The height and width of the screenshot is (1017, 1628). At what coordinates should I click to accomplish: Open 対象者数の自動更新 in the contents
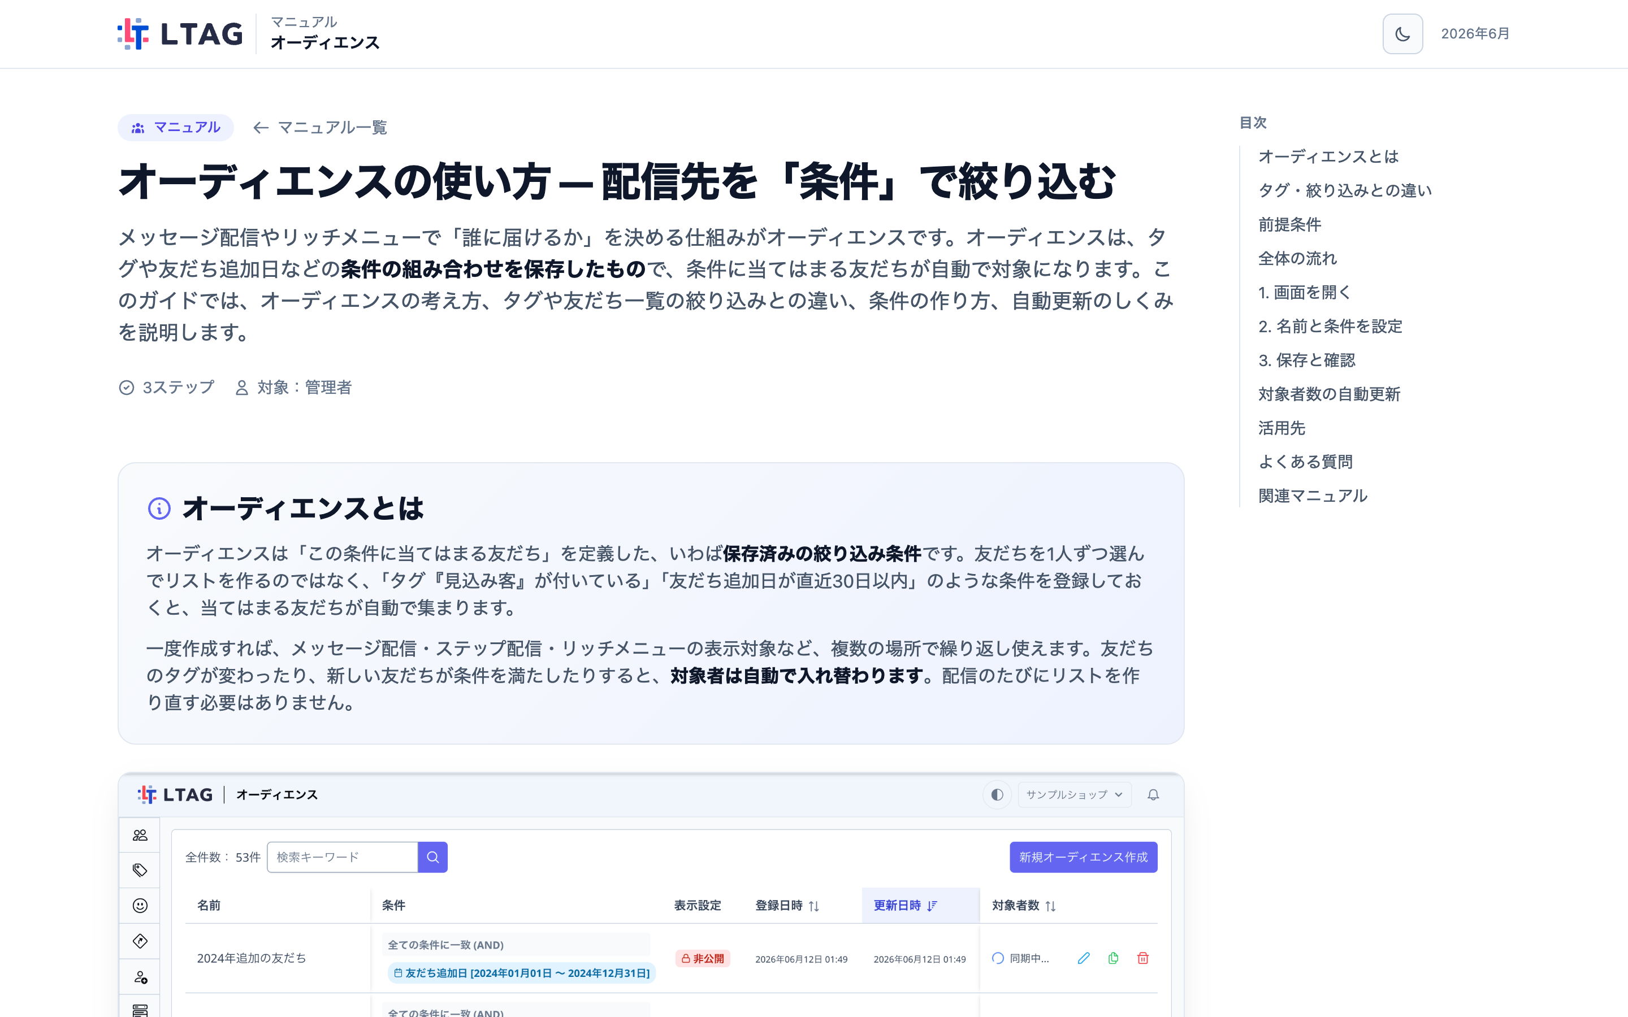1330,394
